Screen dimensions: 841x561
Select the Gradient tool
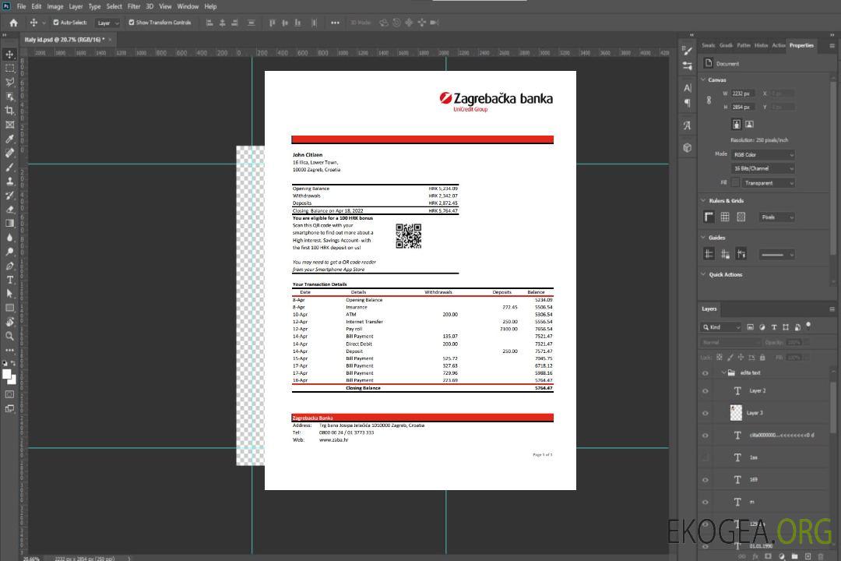(9, 224)
